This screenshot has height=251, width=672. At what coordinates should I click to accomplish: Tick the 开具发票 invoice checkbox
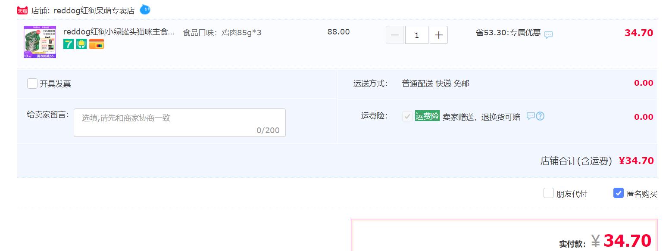tap(32, 84)
